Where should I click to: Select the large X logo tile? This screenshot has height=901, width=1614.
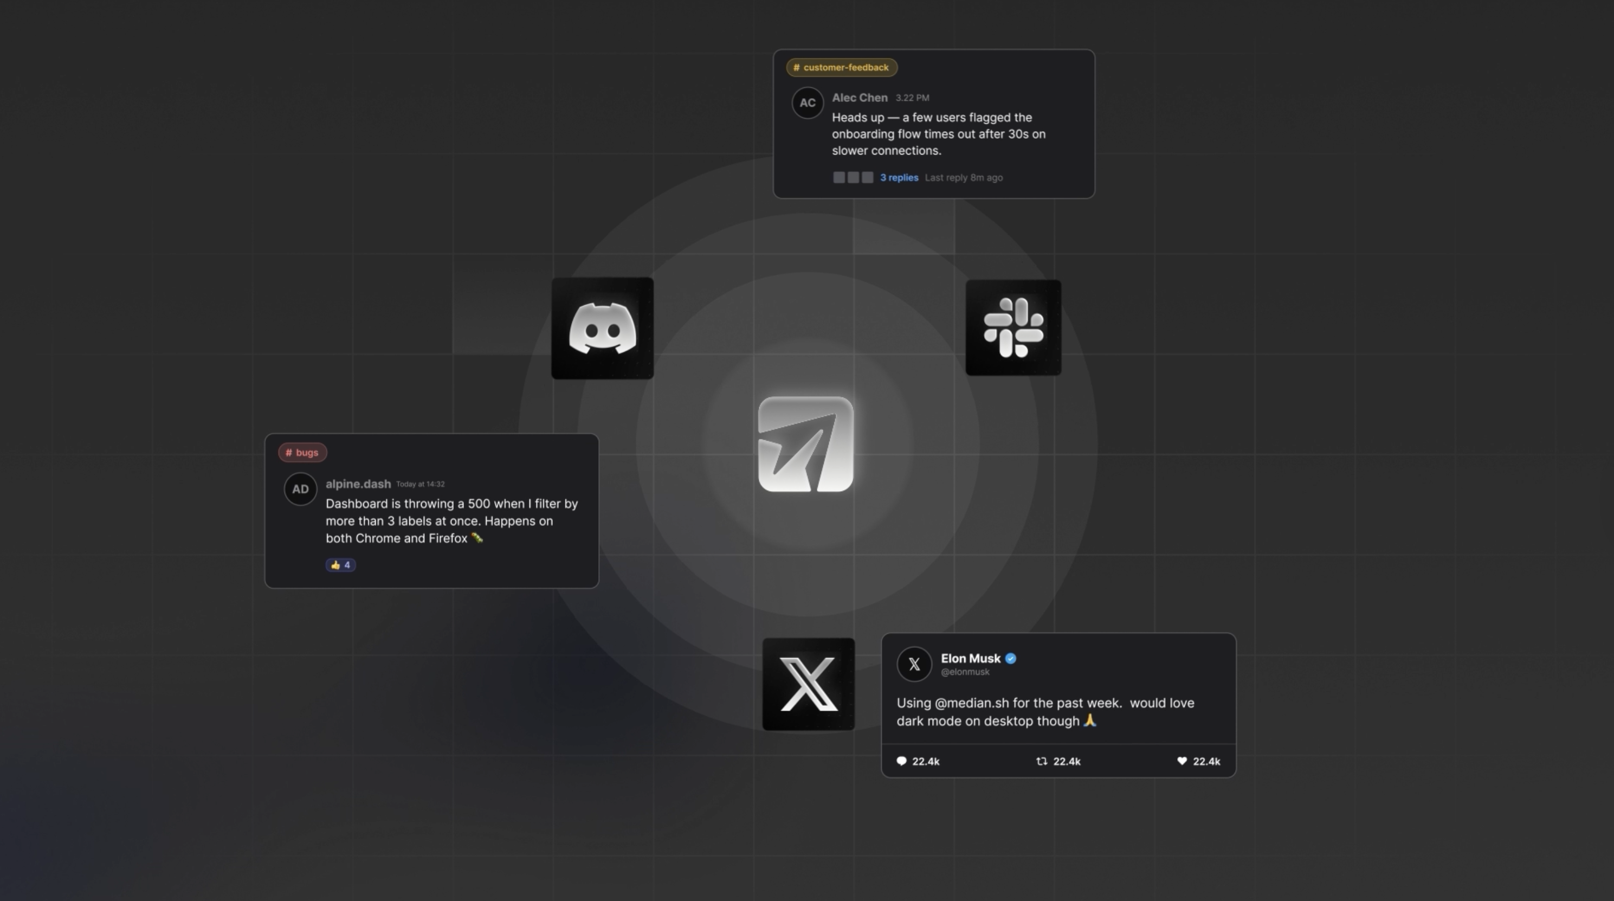pyautogui.click(x=808, y=684)
